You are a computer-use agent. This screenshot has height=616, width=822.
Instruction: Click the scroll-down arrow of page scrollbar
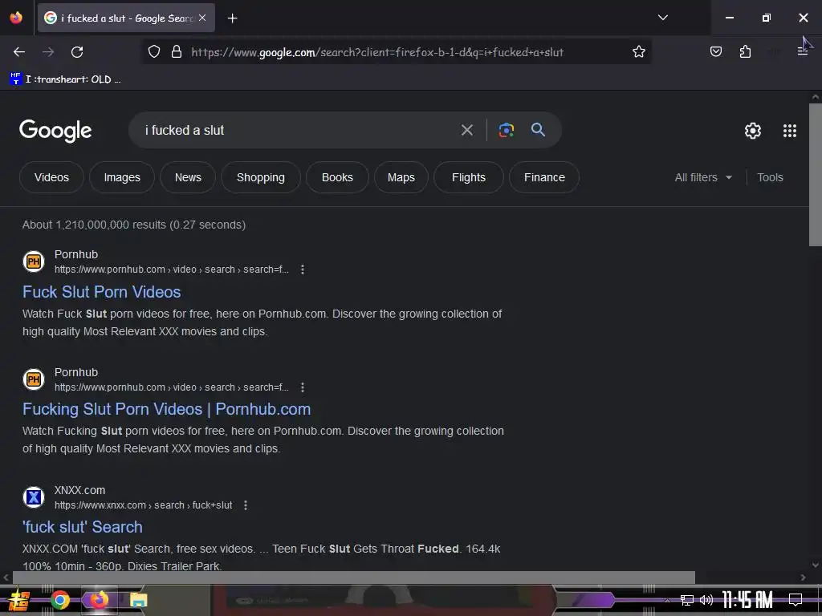click(x=816, y=565)
